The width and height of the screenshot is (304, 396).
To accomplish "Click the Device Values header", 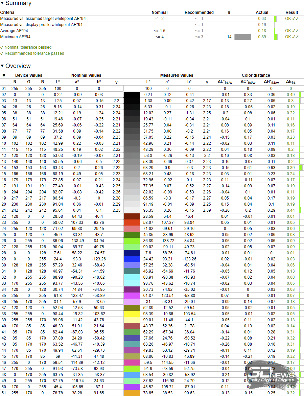I will tap(29, 75).
